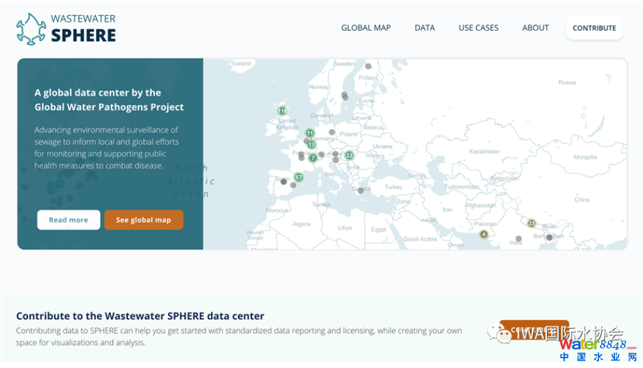The height and width of the screenshot is (368, 643).
Task: Click the gray marker near Bangladesh
Action: (x=550, y=238)
